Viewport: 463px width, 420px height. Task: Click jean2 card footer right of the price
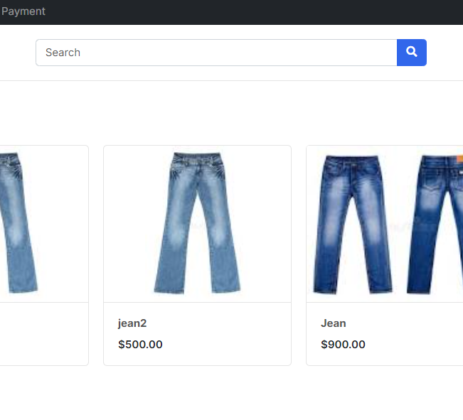tap(235, 345)
